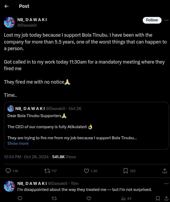Share the disappointed reply comment

tap(166, 198)
